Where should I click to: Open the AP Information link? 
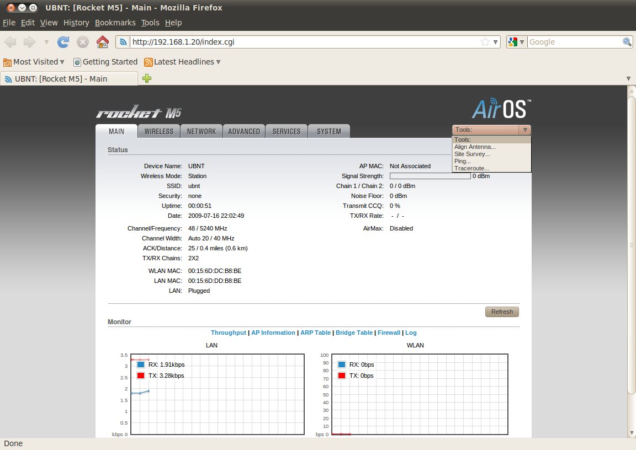(x=273, y=333)
